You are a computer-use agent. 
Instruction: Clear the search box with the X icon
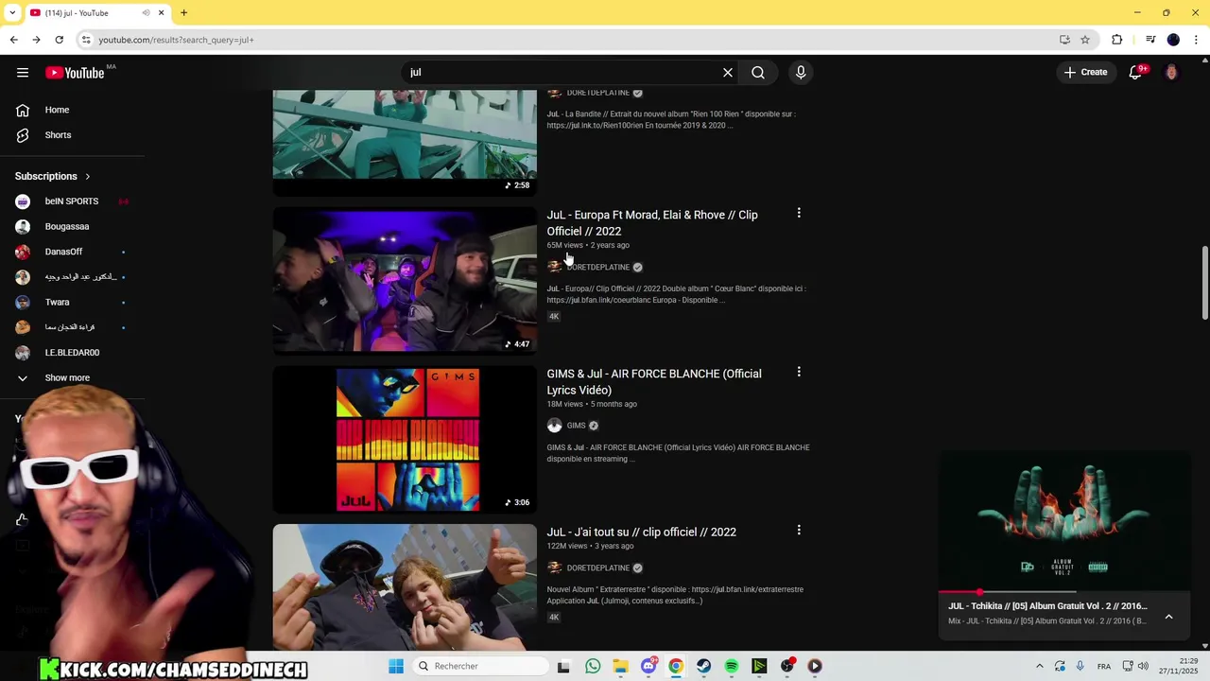728,73
